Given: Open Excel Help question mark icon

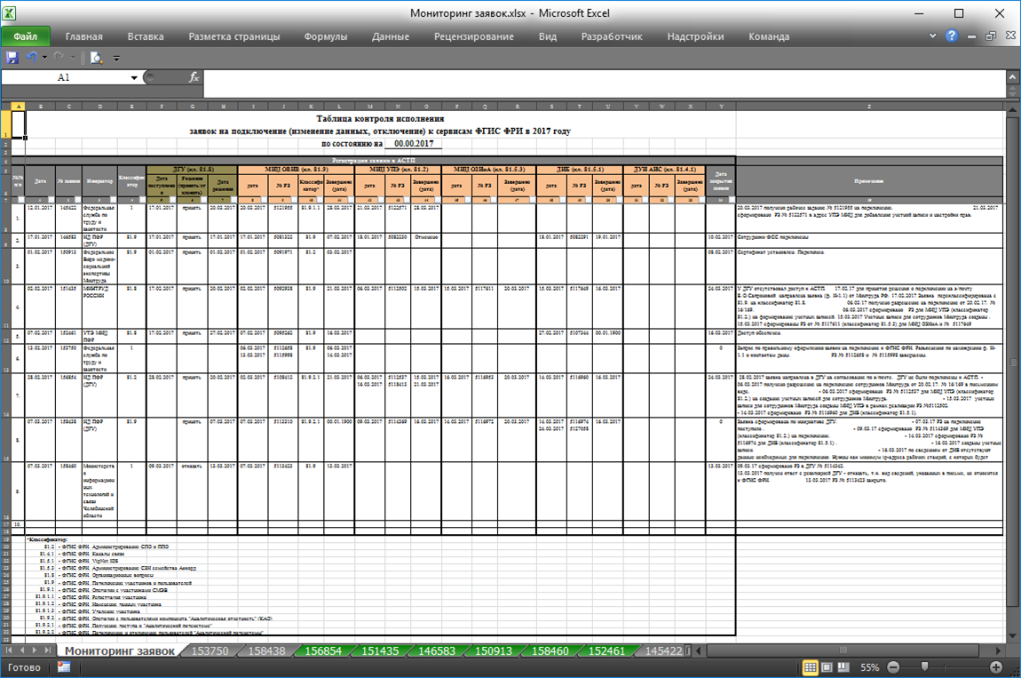Looking at the screenshot, I should 952,36.
